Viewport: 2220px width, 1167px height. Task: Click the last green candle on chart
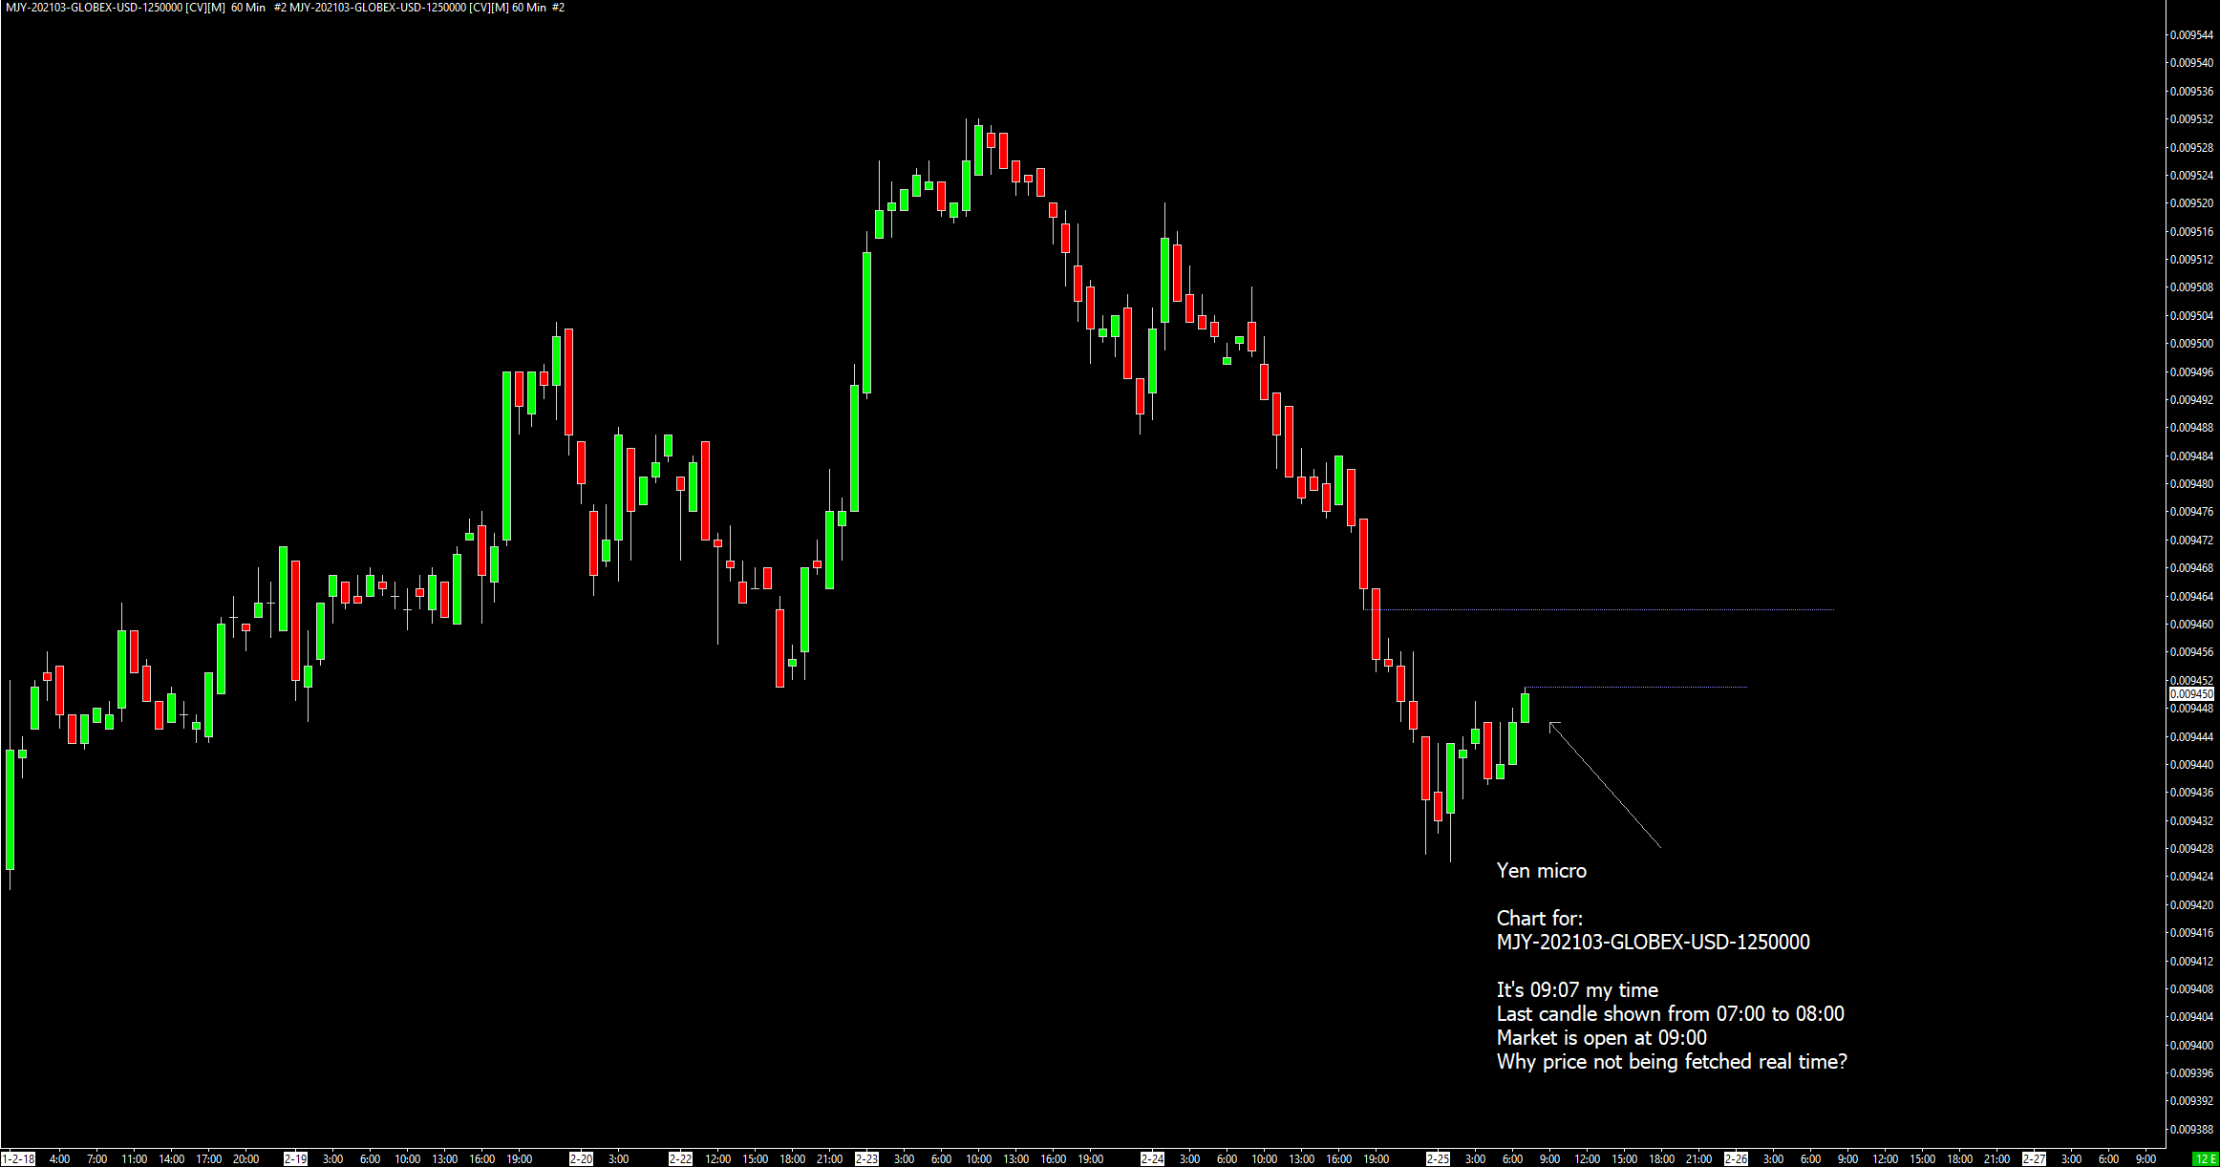(x=1525, y=708)
